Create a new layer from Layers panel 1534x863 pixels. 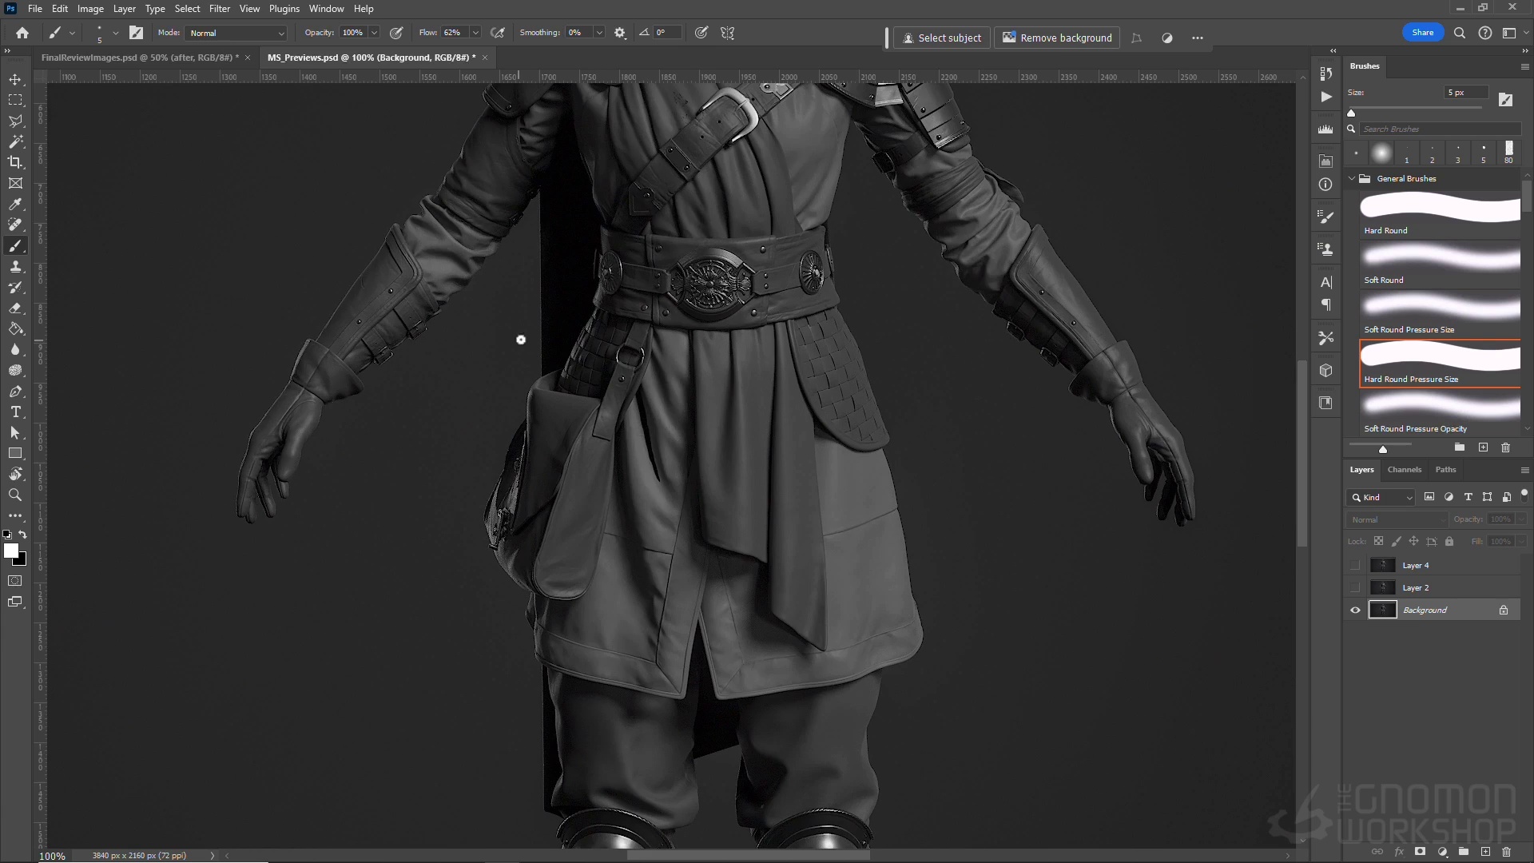pyautogui.click(x=1485, y=852)
